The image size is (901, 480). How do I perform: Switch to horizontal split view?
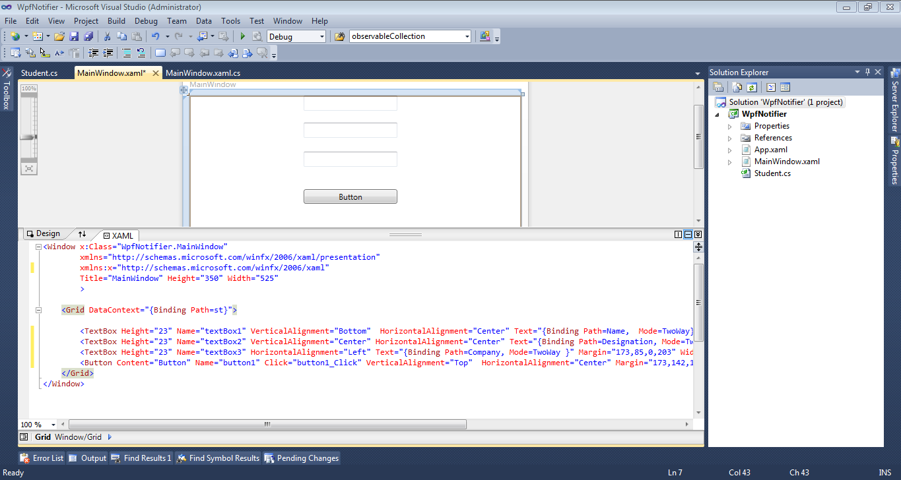coord(688,234)
